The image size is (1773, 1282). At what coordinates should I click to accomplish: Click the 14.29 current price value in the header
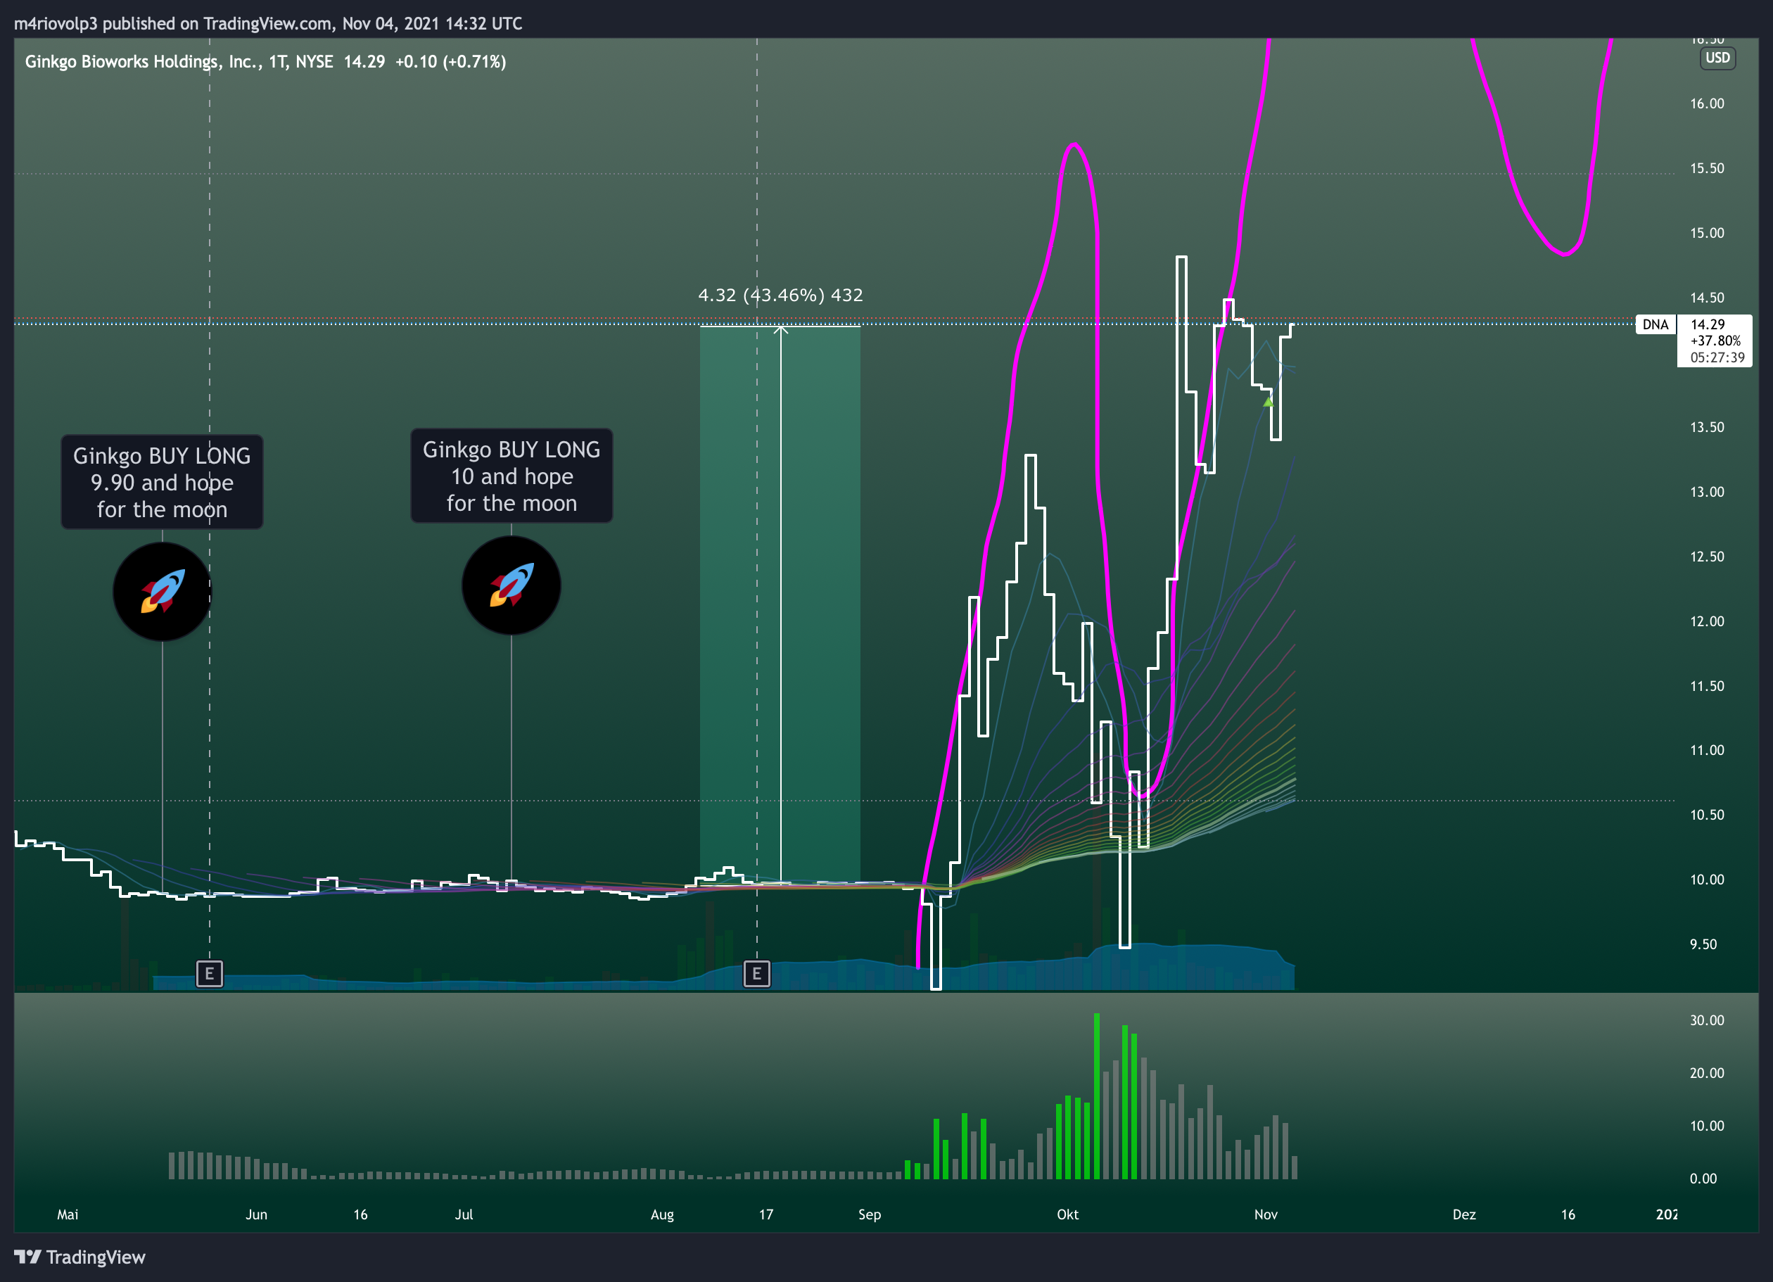tap(364, 62)
